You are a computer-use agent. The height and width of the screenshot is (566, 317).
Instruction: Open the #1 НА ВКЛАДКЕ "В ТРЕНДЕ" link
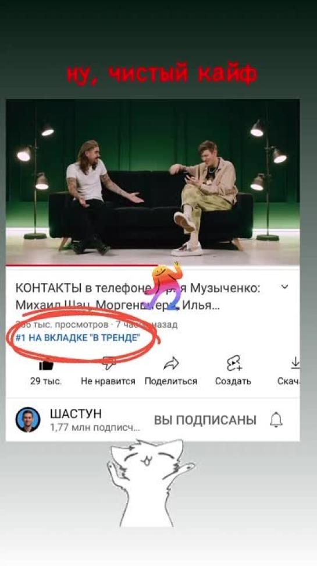[x=78, y=338]
